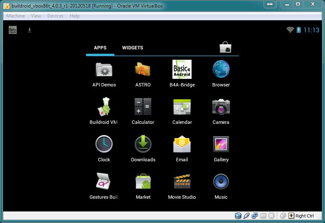Click VirtualBox shared folders status icon
325x223 pixels.
[x=263, y=216]
